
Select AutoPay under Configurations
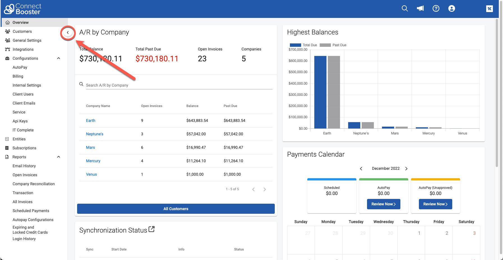[x=20, y=67]
